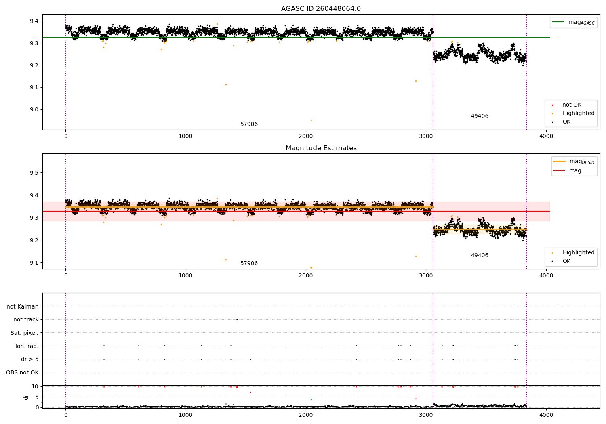Click obsid label 57906 in Magnitude Estimates plot
The height and width of the screenshot is (424, 606).
pyautogui.click(x=249, y=264)
